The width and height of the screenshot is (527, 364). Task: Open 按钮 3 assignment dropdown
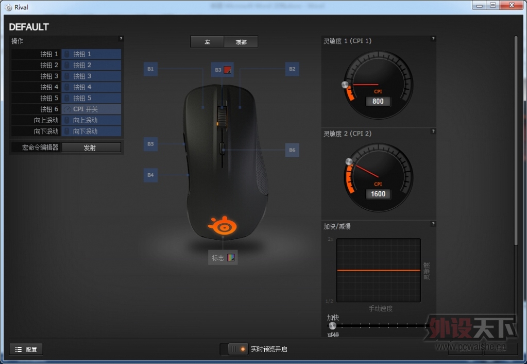[91, 76]
